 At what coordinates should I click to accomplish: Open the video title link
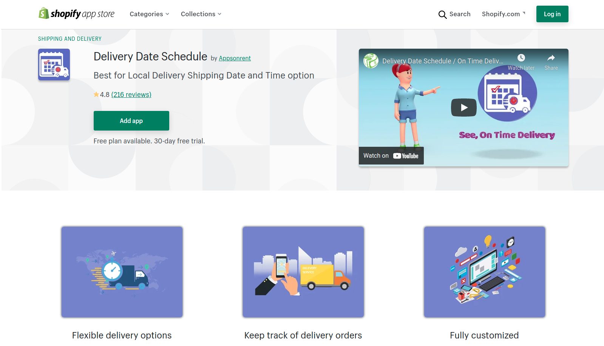(443, 61)
